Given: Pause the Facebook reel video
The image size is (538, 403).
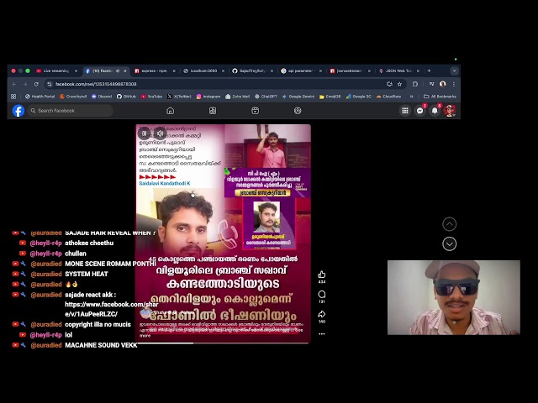Looking at the screenshot, I should tap(144, 133).
